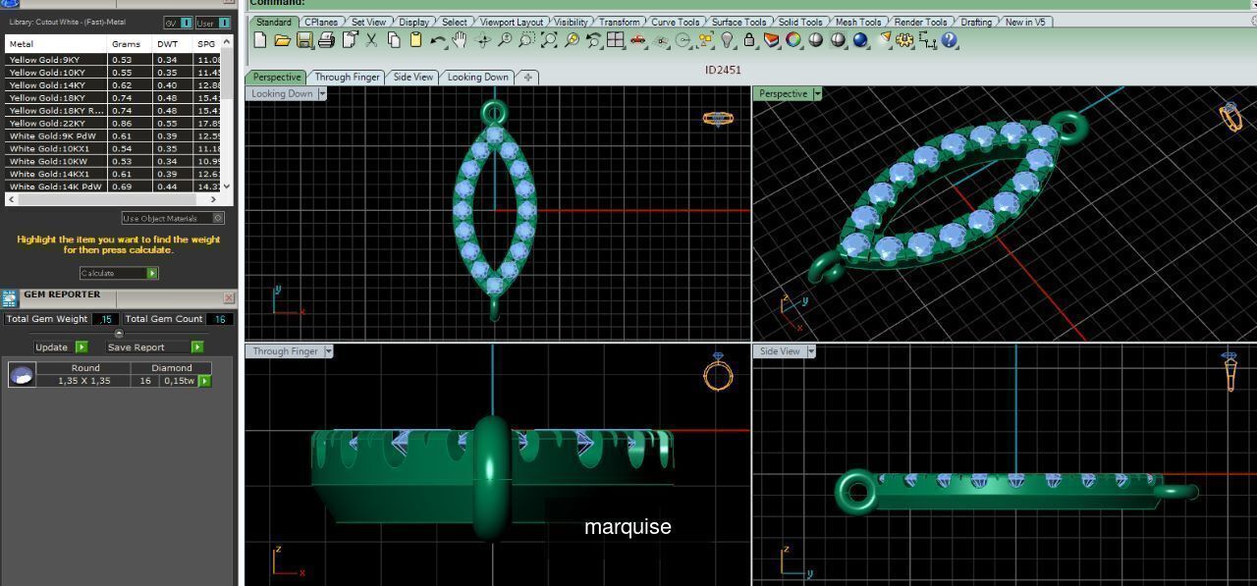Click the Save Report button
The width and height of the screenshot is (1257, 586).
point(155,346)
